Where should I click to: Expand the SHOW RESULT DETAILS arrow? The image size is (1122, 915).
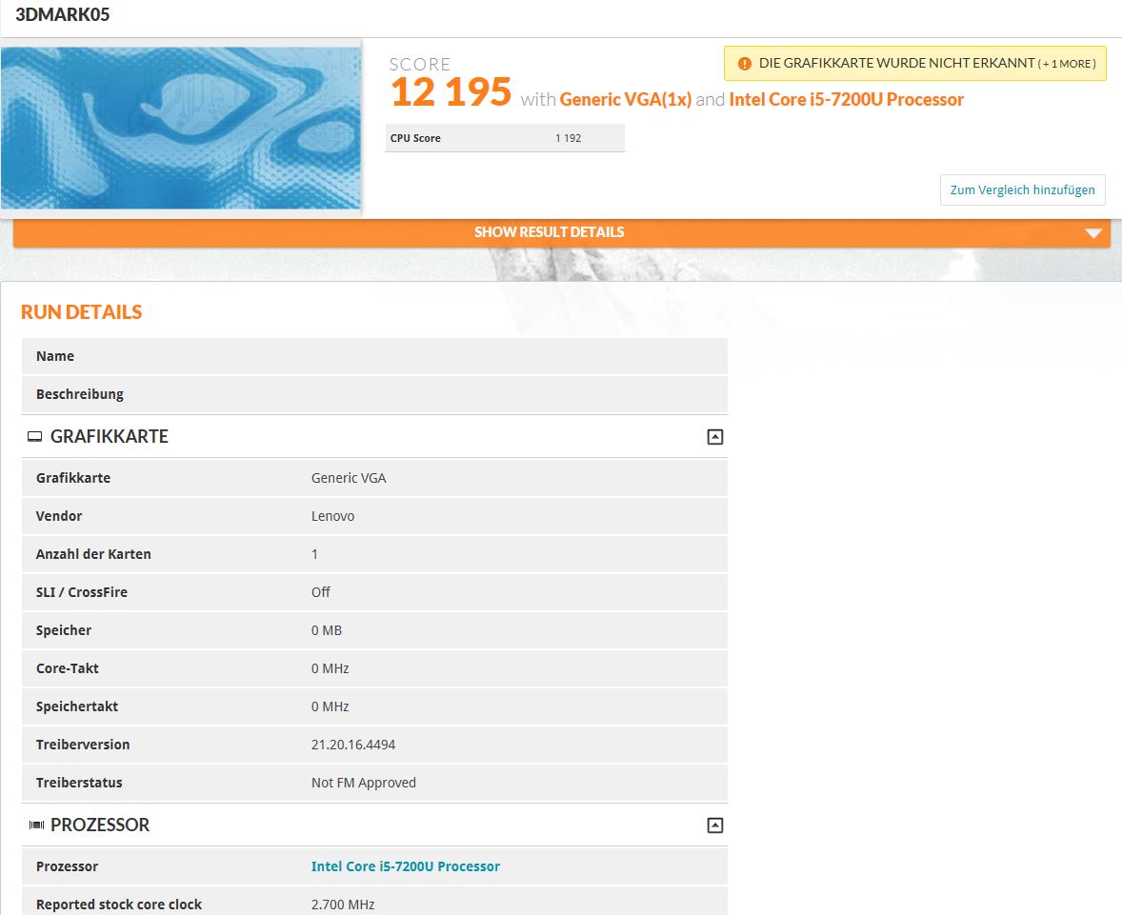[x=1092, y=233]
